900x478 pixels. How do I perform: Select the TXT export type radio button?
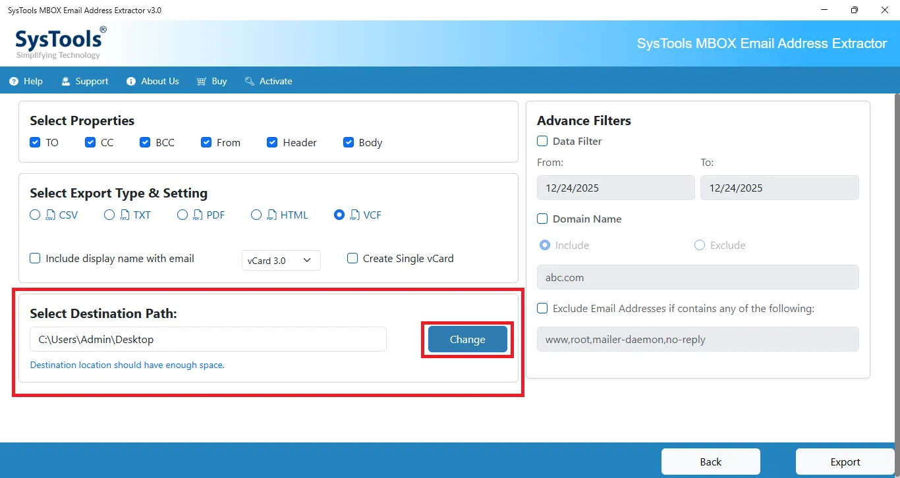(109, 215)
